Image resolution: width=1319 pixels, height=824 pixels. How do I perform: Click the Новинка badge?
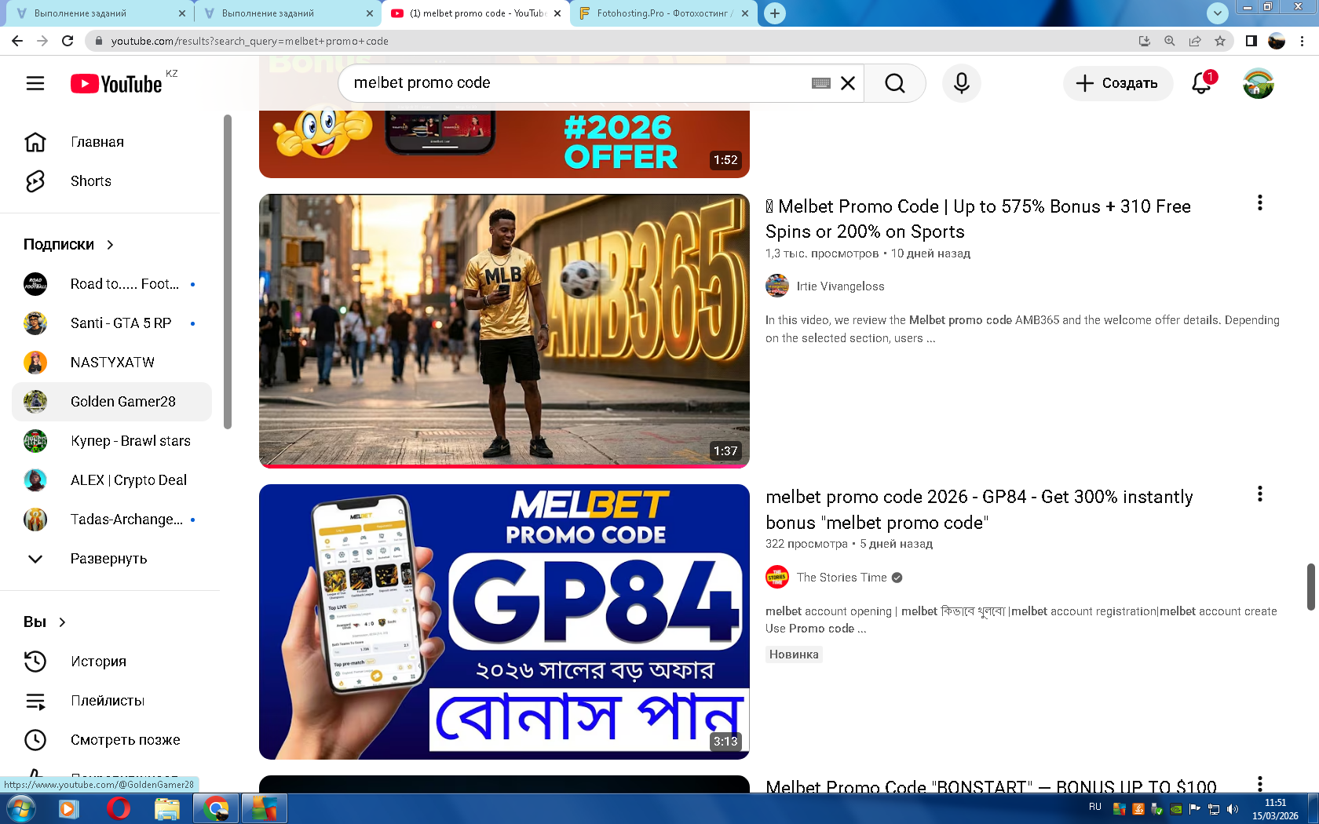(794, 654)
